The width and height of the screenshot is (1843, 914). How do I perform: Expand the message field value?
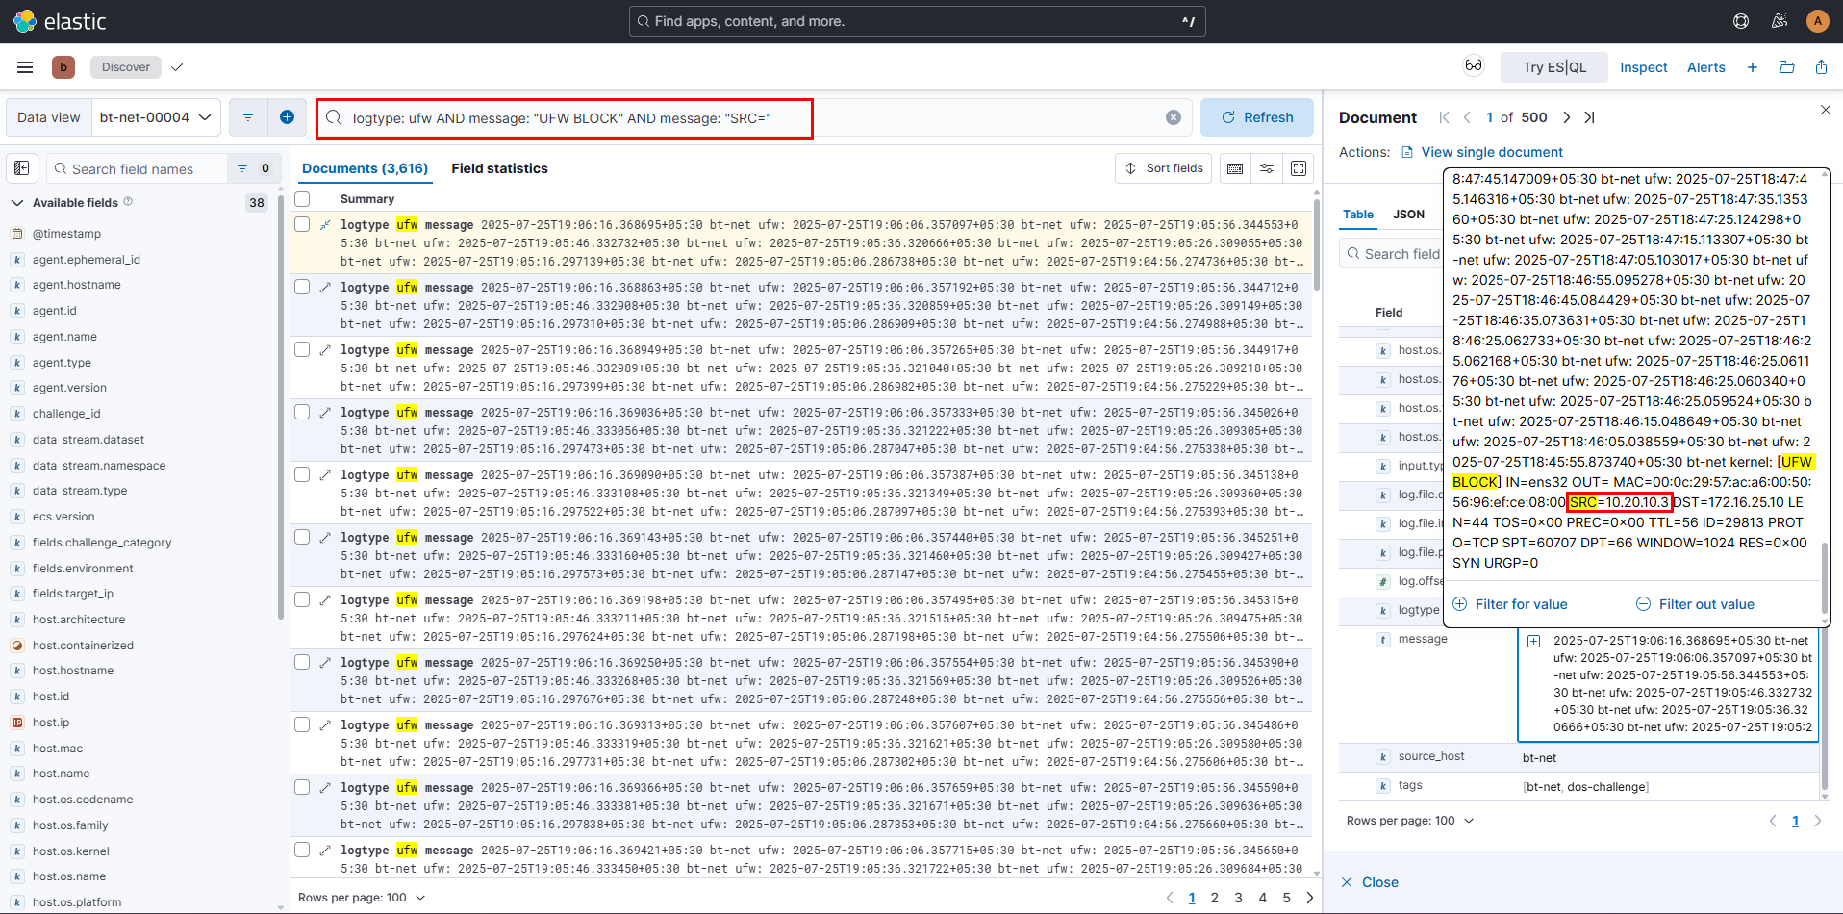pos(1534,641)
